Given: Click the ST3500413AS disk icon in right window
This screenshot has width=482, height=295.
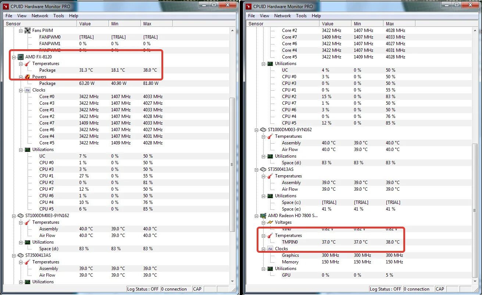Looking at the screenshot, I should tap(263, 169).
